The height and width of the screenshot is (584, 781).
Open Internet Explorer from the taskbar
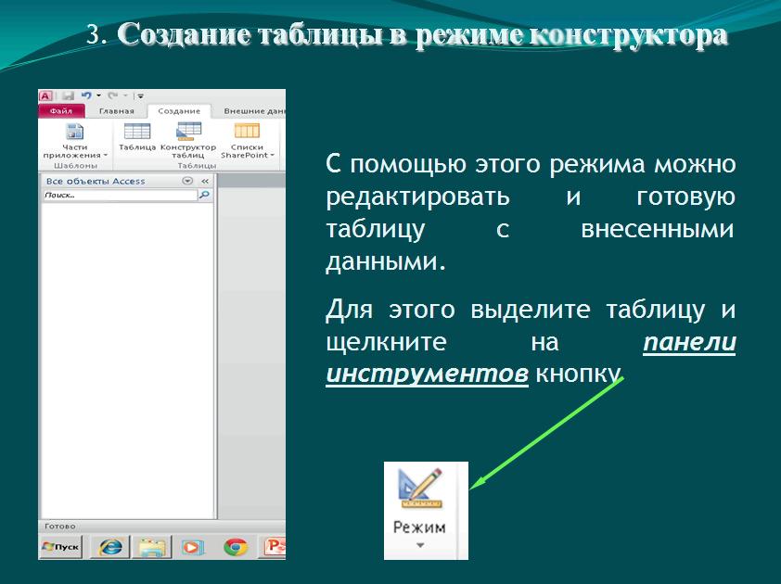pyautogui.click(x=111, y=547)
